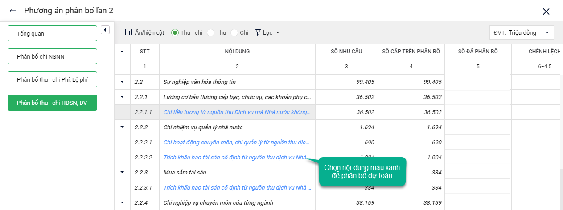The width and height of the screenshot is (563, 210).
Task: Select the Thu radio option
Action: click(211, 32)
